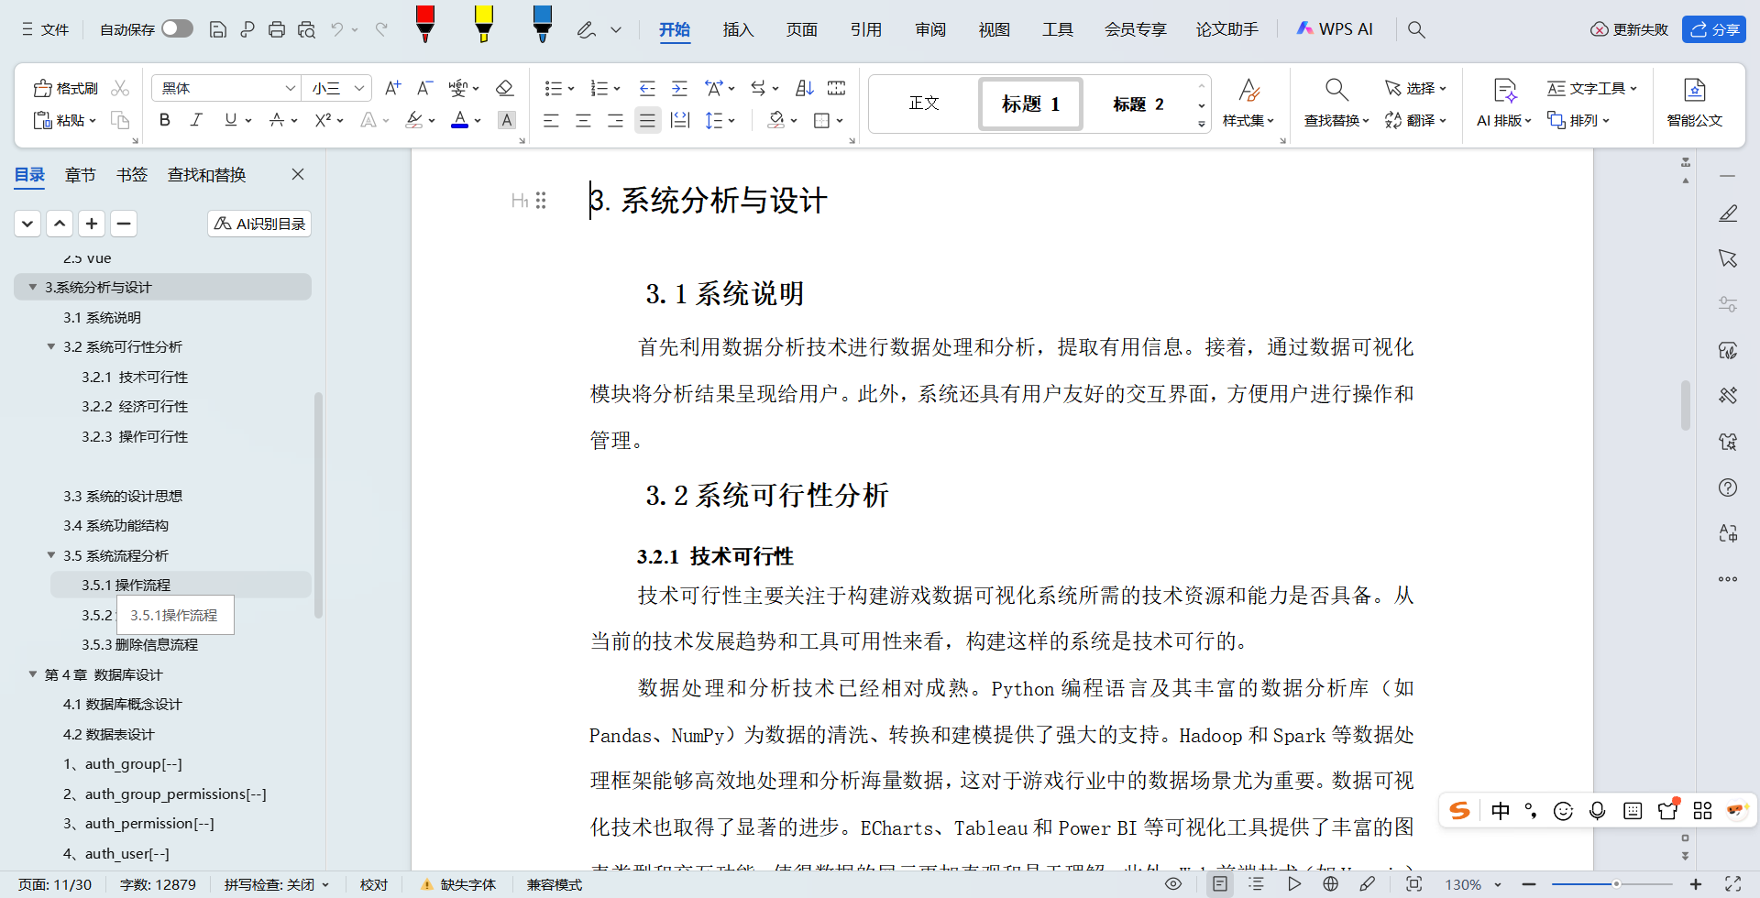Select 3.3 系统的设计思想 in the outline
The image size is (1760, 898).
click(123, 495)
